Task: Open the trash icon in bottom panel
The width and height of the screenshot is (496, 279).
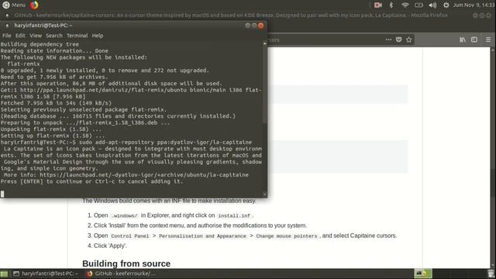Action: (491, 274)
